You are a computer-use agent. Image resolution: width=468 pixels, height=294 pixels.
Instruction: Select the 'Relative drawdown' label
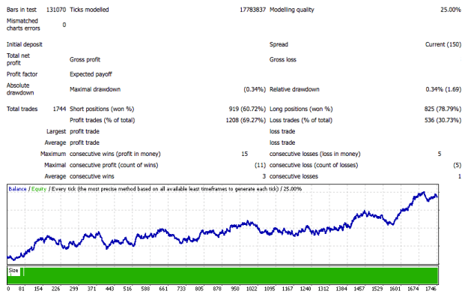(294, 89)
